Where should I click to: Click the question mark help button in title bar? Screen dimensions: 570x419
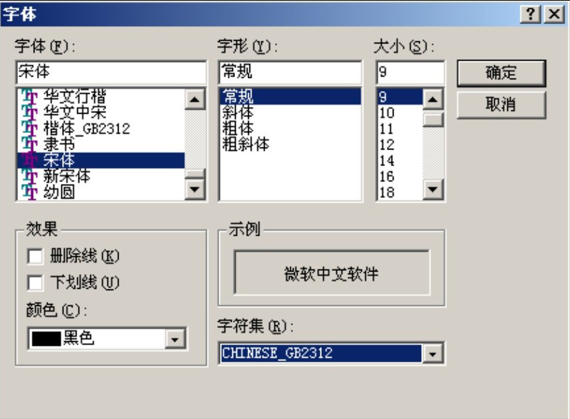coord(531,14)
